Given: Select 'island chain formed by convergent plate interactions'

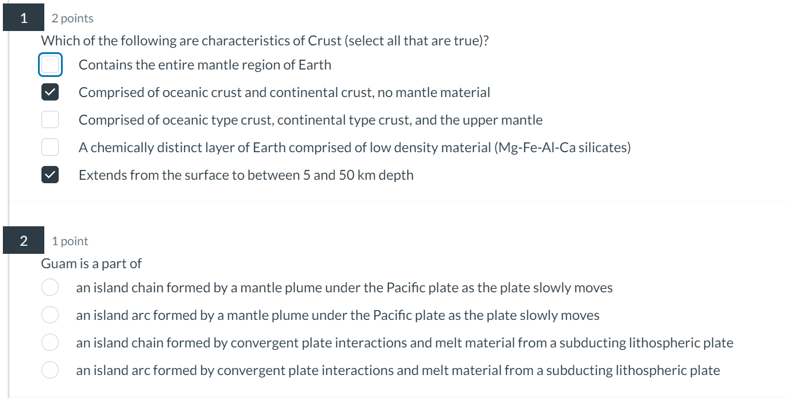Looking at the screenshot, I should pyautogui.click(x=50, y=342).
